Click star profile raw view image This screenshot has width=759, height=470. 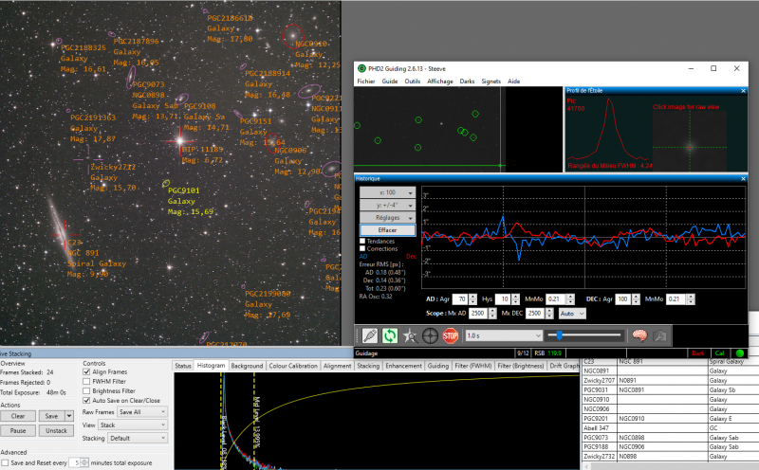[x=690, y=140]
